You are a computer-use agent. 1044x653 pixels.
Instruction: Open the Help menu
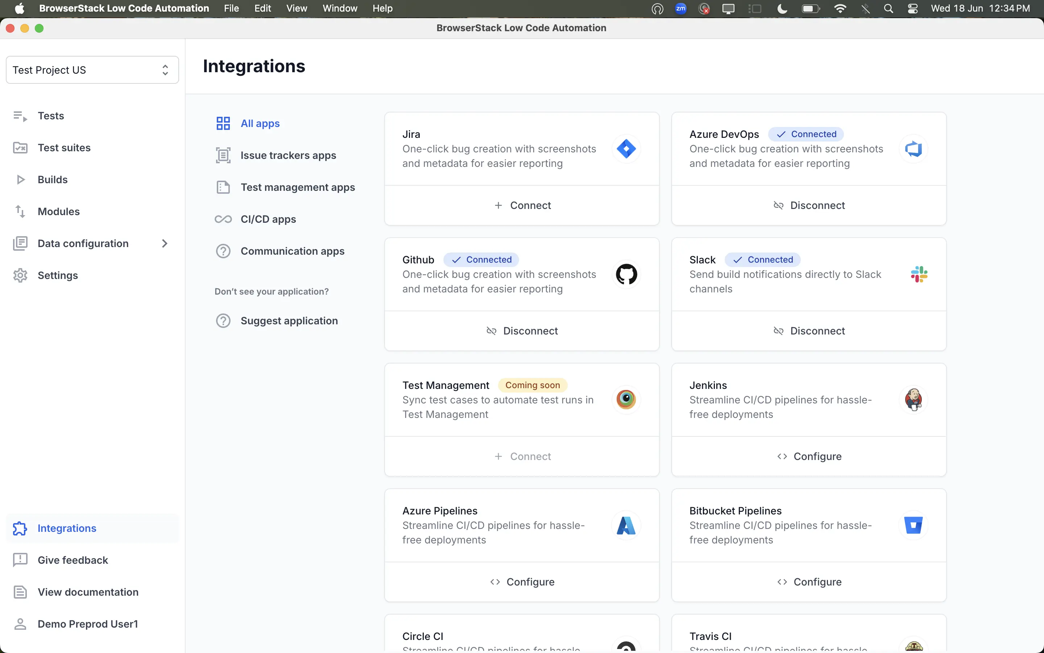tap(383, 9)
